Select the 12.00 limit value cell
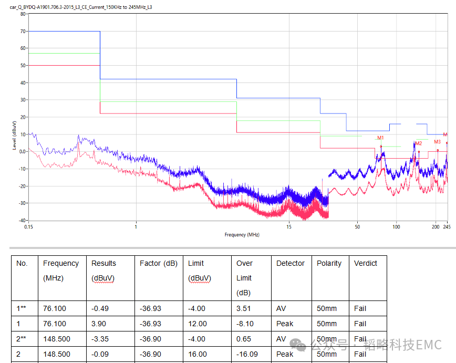 [x=198, y=324]
